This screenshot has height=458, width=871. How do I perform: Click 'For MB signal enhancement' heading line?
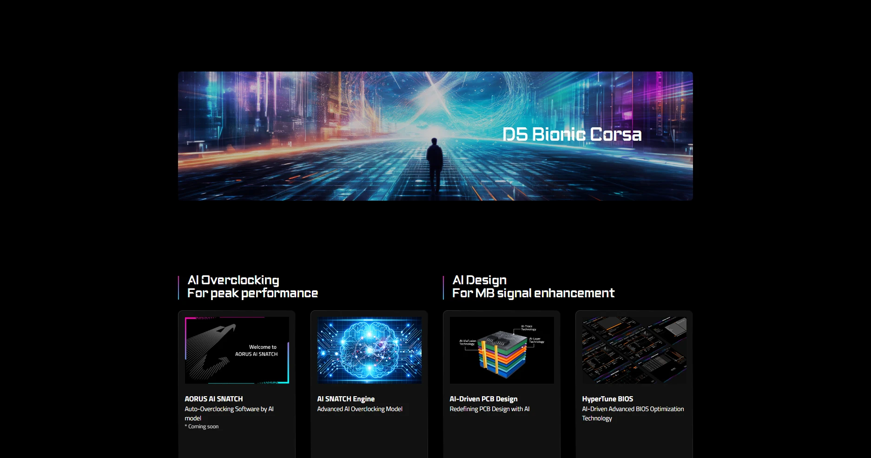coord(533,293)
